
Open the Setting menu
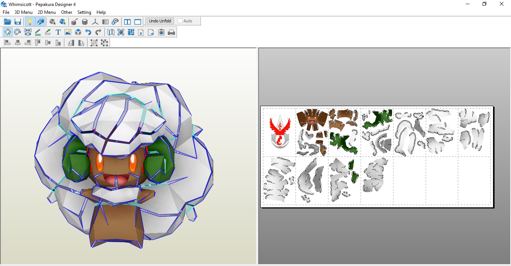click(x=84, y=12)
